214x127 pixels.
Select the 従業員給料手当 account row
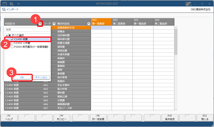tap(71, 28)
